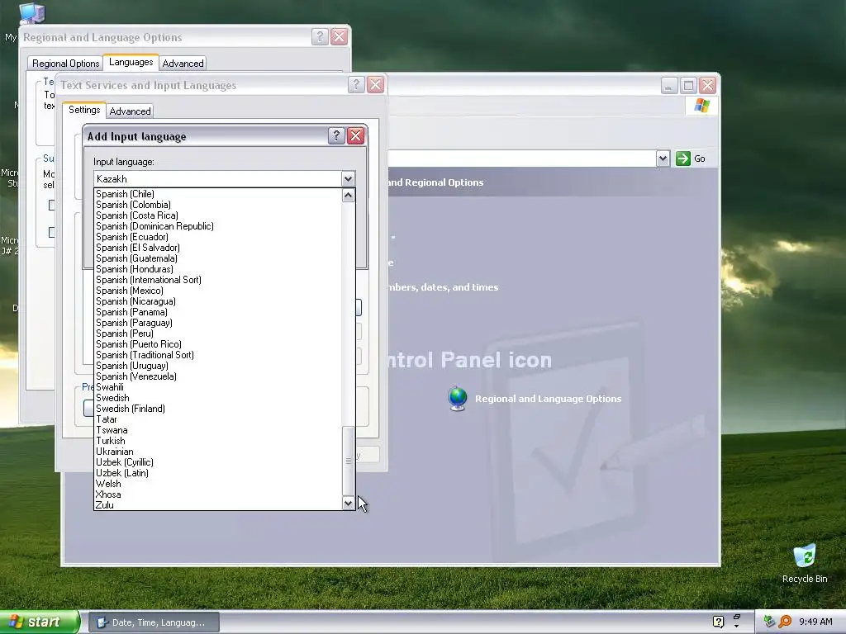Select Spanish (Mexico) language
Screen dimensions: 846x634
130,291
